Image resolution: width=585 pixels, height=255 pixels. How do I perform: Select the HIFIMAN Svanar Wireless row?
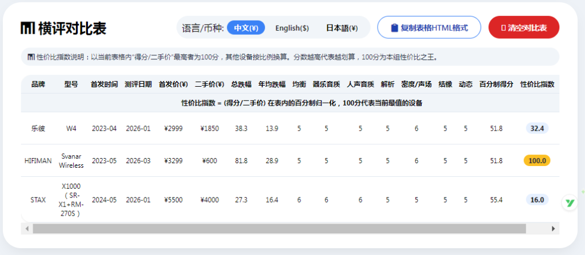pyautogui.click(x=290, y=161)
